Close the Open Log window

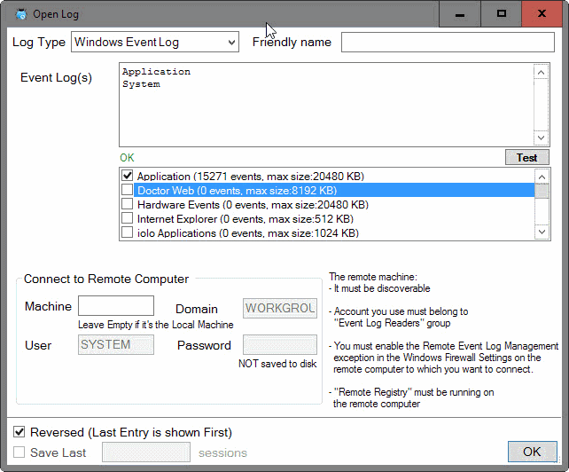(542, 14)
